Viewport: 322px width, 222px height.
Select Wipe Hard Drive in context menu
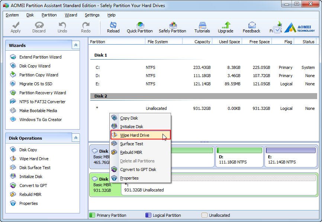[x=140, y=135]
